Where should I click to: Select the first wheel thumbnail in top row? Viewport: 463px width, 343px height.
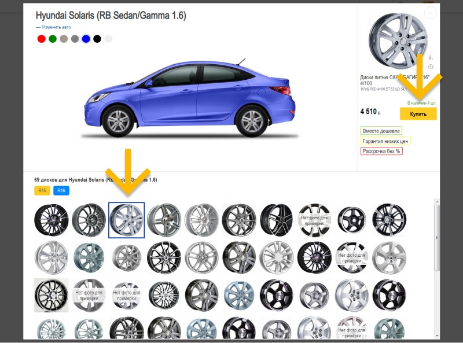(51, 220)
